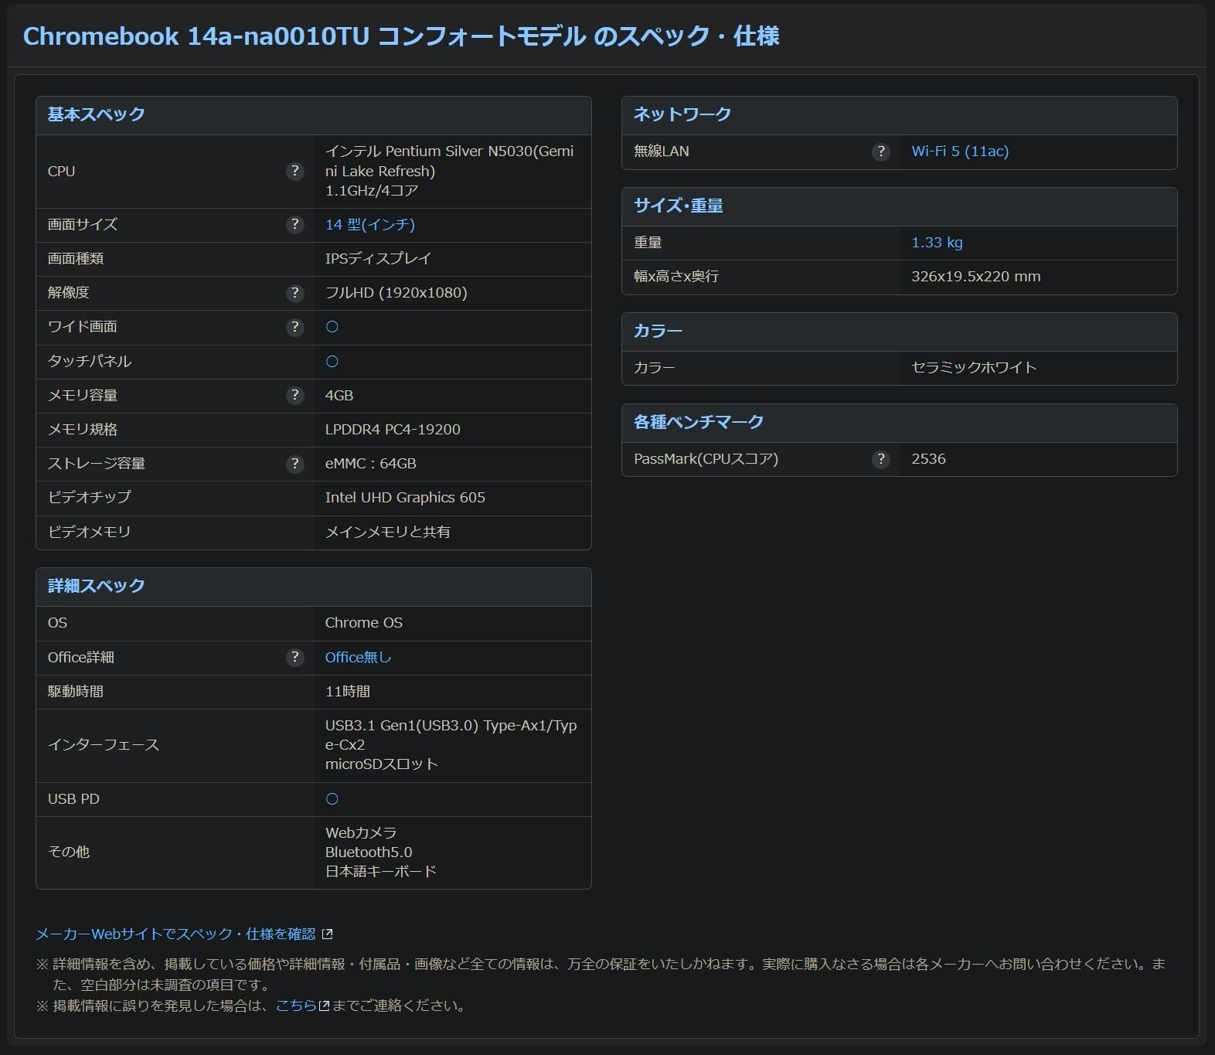Open help icon for 解像度 row
The height and width of the screenshot is (1055, 1215).
coord(294,293)
